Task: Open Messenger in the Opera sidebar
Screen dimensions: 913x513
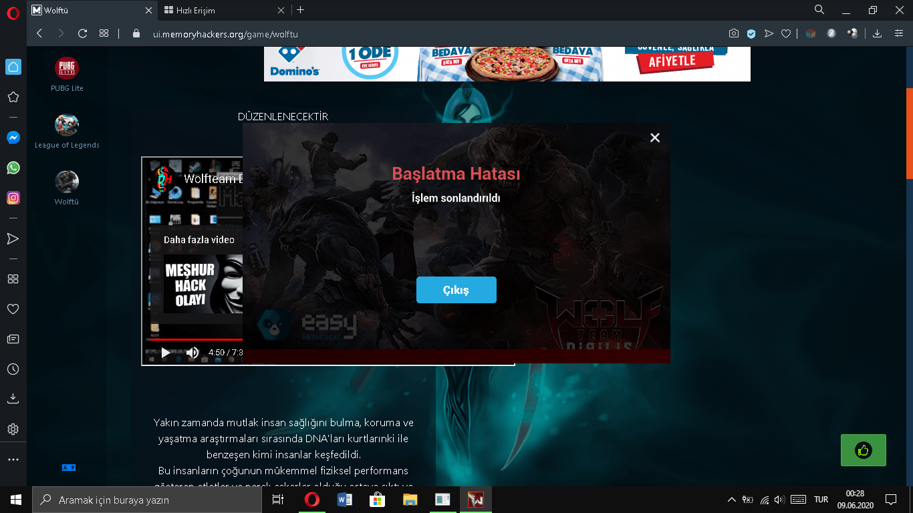Action: 13,138
